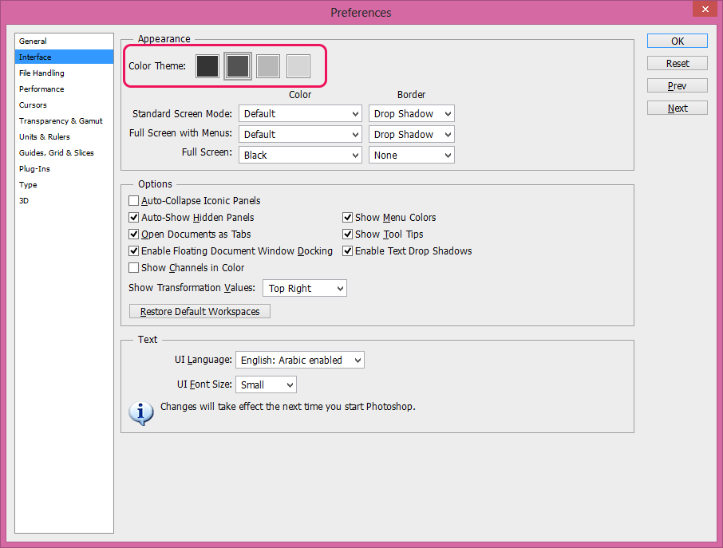Pick the medium-light gray color theme
The width and height of the screenshot is (723, 548).
click(x=268, y=66)
